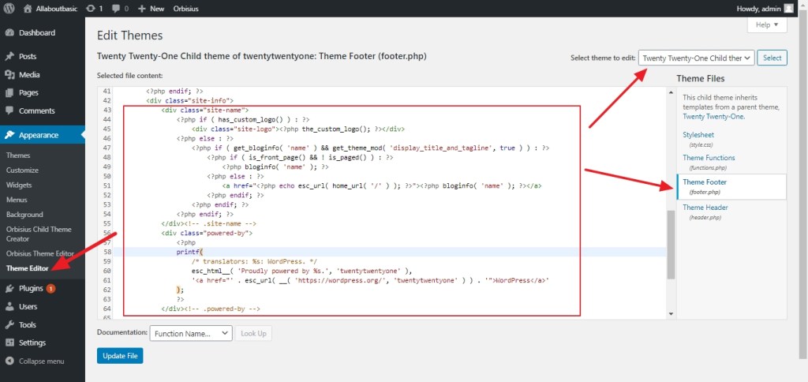Open Twenty Twenty-One parent theme link
Viewport: 808px width, 382px height.
[x=713, y=116]
